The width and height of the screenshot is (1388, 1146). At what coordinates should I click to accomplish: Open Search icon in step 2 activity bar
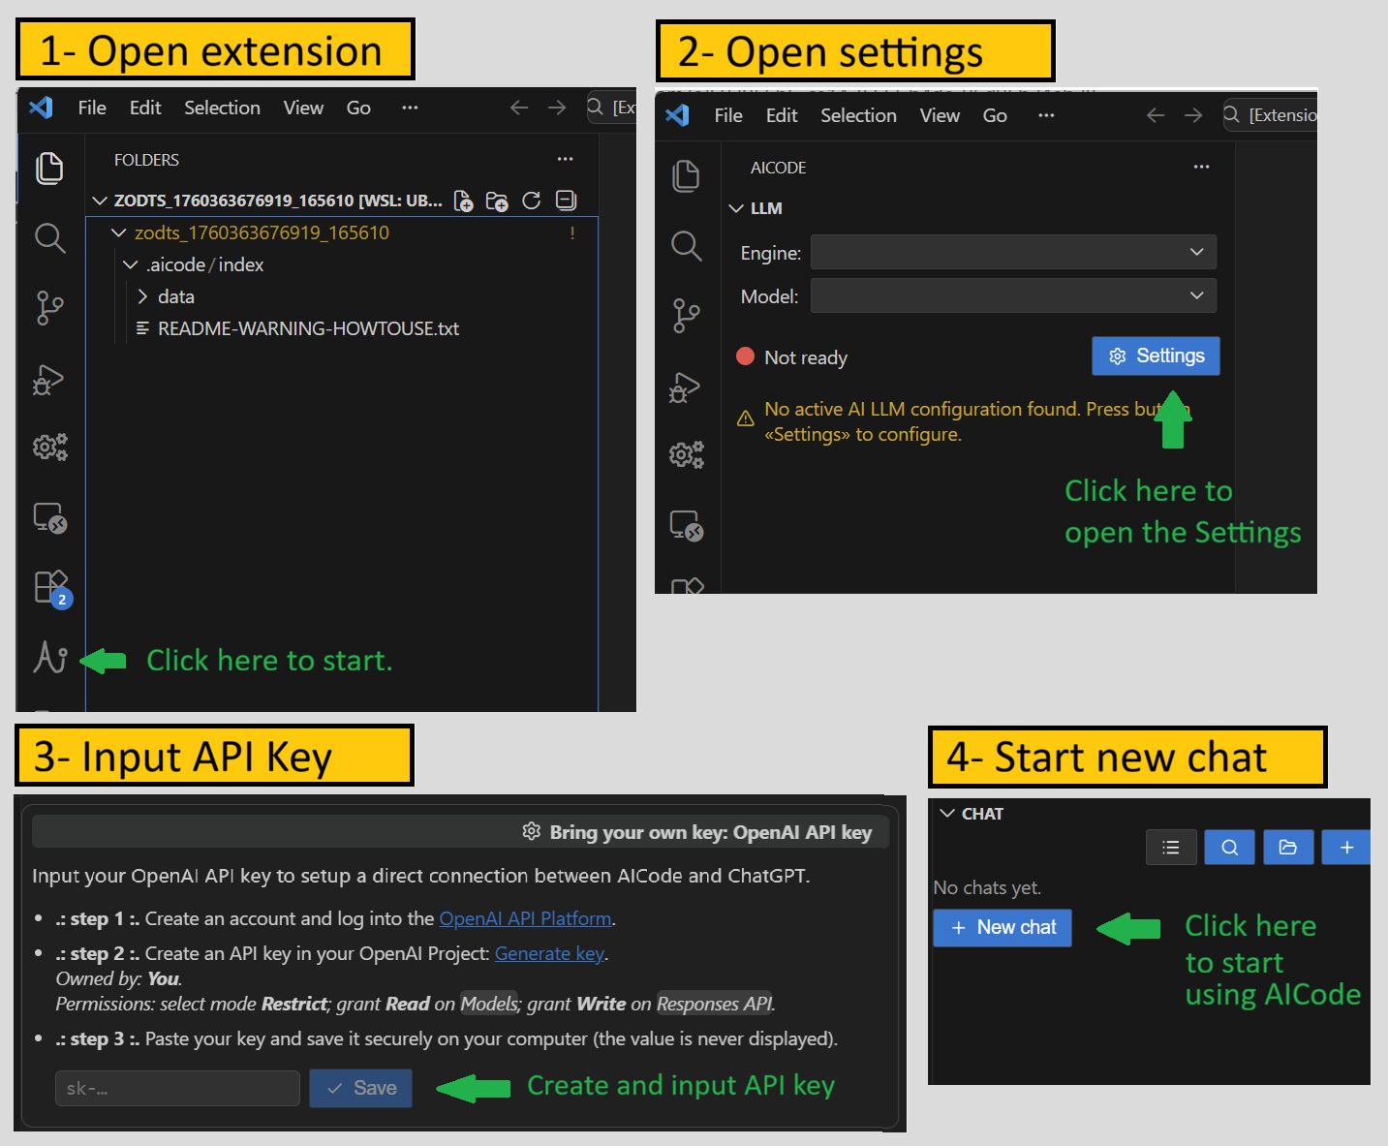pos(686,245)
